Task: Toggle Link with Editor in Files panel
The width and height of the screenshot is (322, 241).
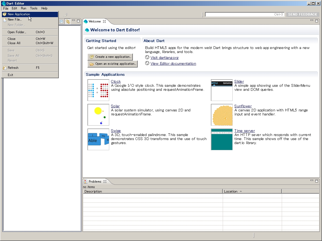Action: click(68, 22)
